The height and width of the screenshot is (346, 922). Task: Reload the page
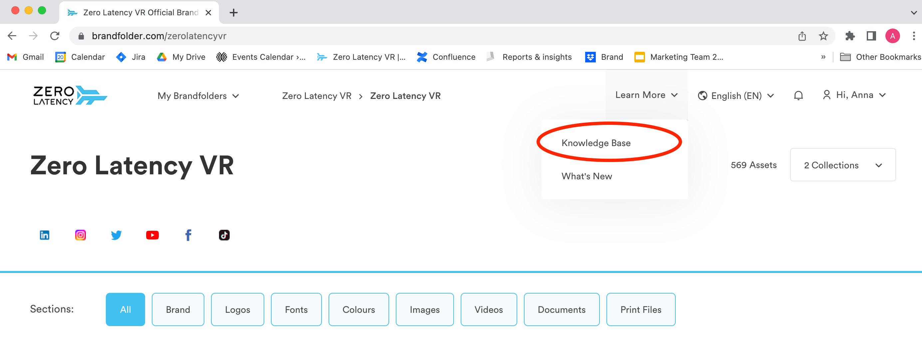tap(55, 36)
